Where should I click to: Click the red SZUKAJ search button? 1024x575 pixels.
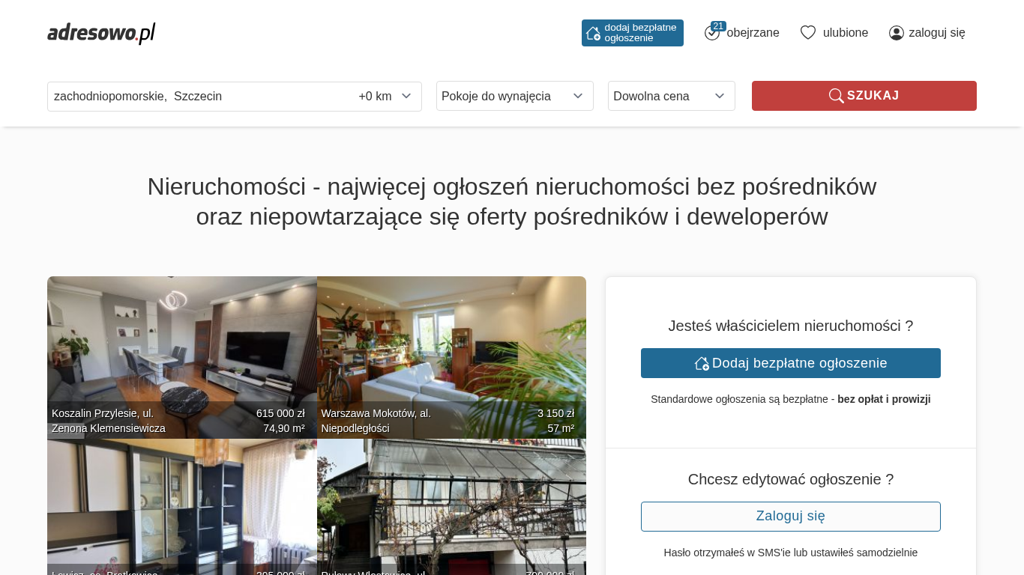click(864, 96)
